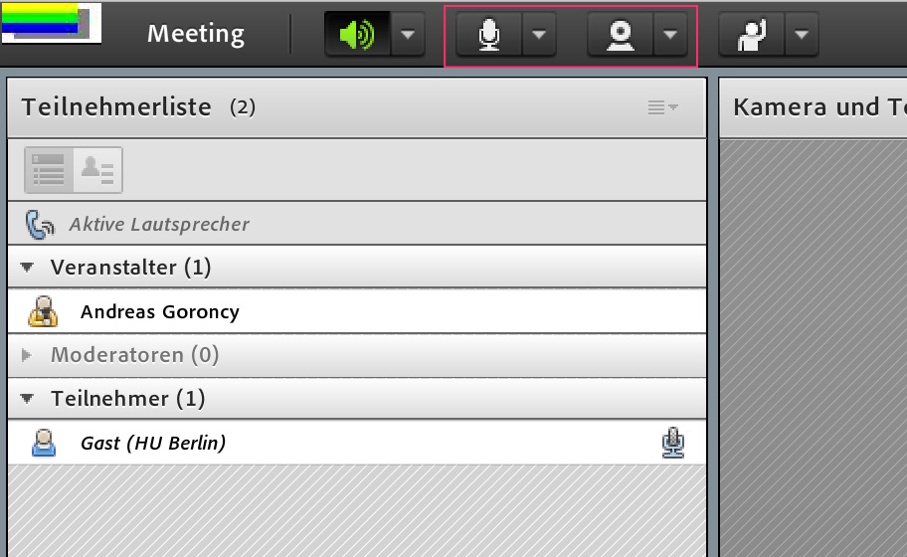907x557 pixels.
Task: Collapse the Teilnehmer group
Action: [28, 399]
